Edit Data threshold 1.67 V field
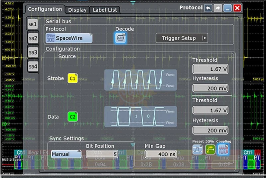This screenshot has height=178, width=266. click(210, 111)
